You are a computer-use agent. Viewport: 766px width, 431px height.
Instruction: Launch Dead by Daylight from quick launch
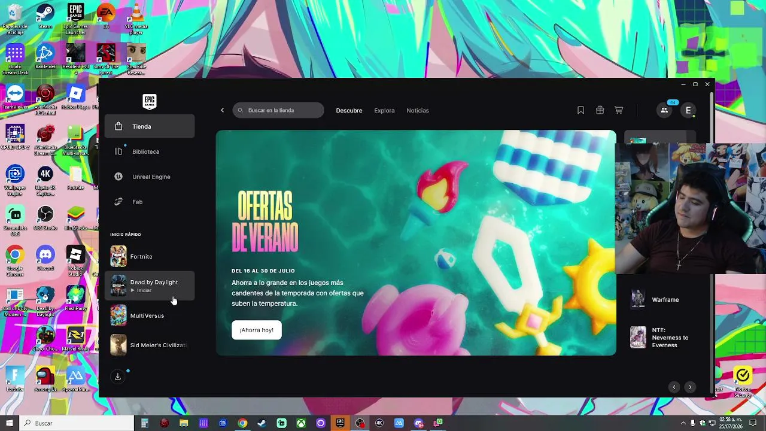pos(150,286)
